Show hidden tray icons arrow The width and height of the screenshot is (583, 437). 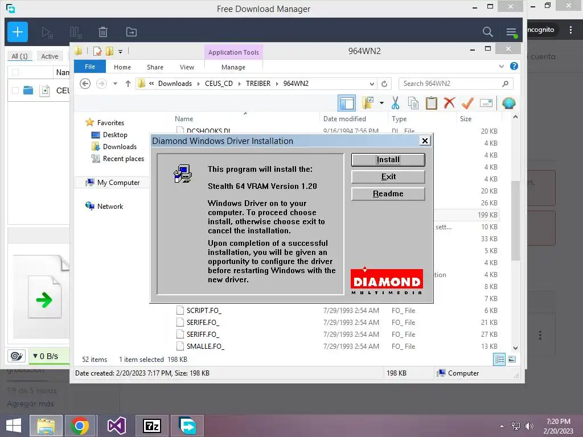pos(502,426)
